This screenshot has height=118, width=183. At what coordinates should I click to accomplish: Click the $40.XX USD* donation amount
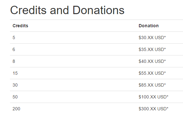pos(152,61)
